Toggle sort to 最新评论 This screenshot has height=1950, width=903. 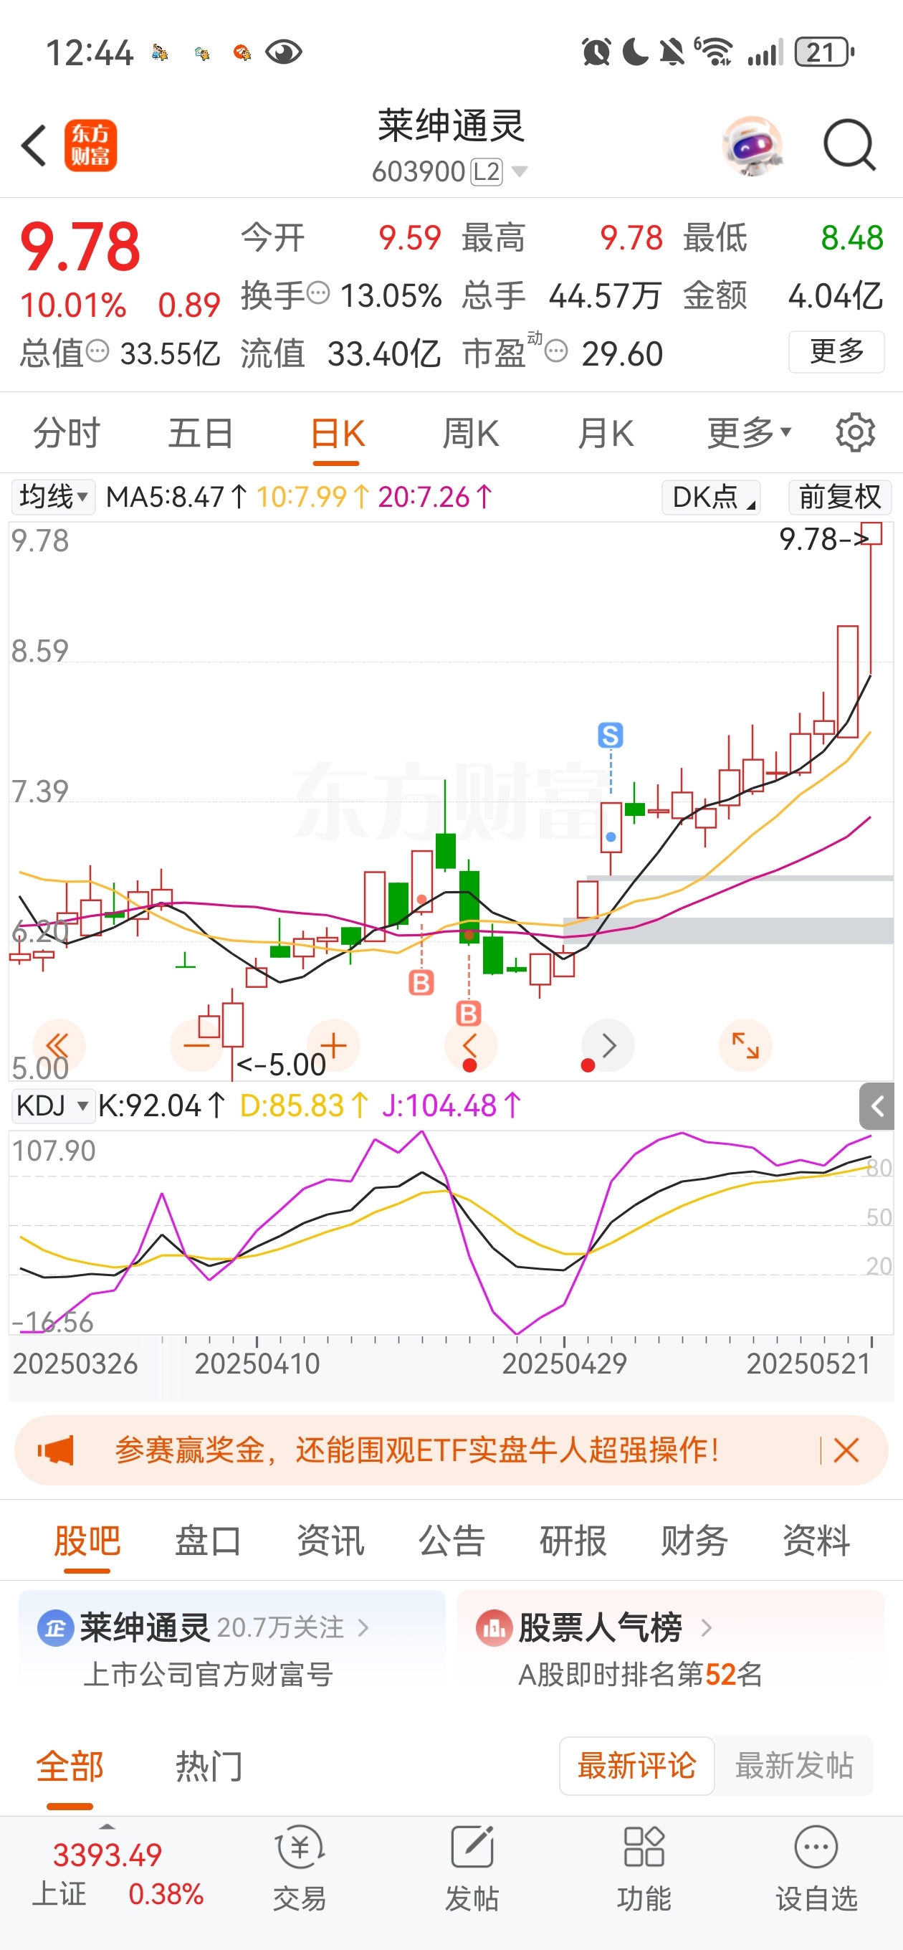click(636, 1765)
